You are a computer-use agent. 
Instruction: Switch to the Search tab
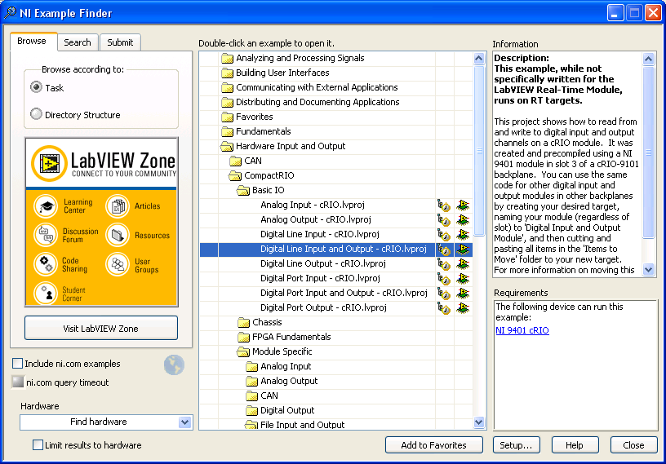point(78,42)
